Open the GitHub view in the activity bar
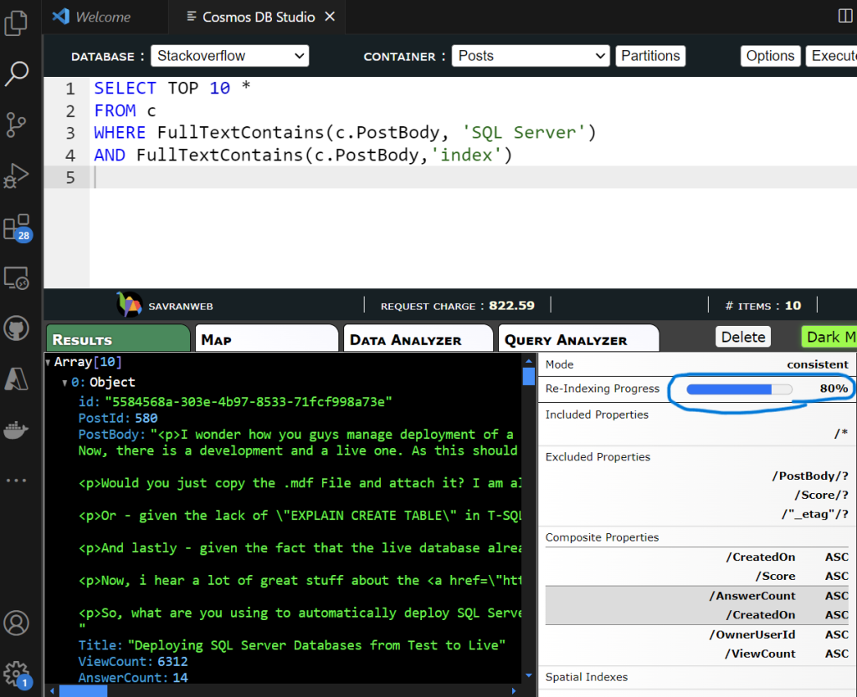This screenshot has width=857, height=697. point(17,328)
